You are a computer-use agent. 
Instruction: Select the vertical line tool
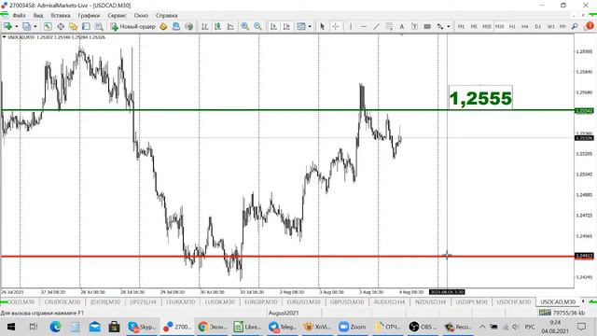point(351,26)
